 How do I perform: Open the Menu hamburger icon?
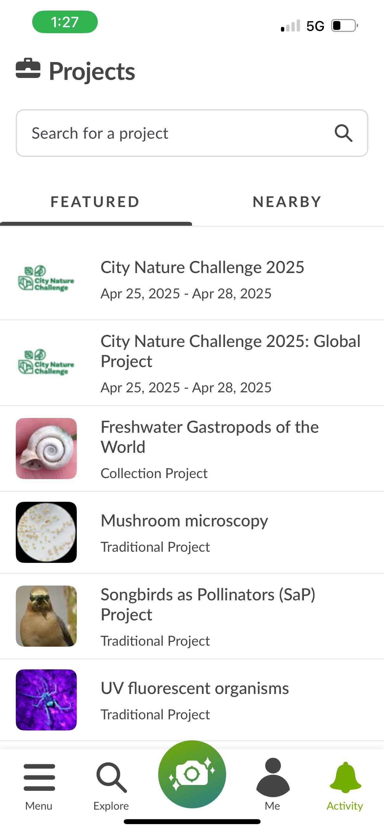39,777
